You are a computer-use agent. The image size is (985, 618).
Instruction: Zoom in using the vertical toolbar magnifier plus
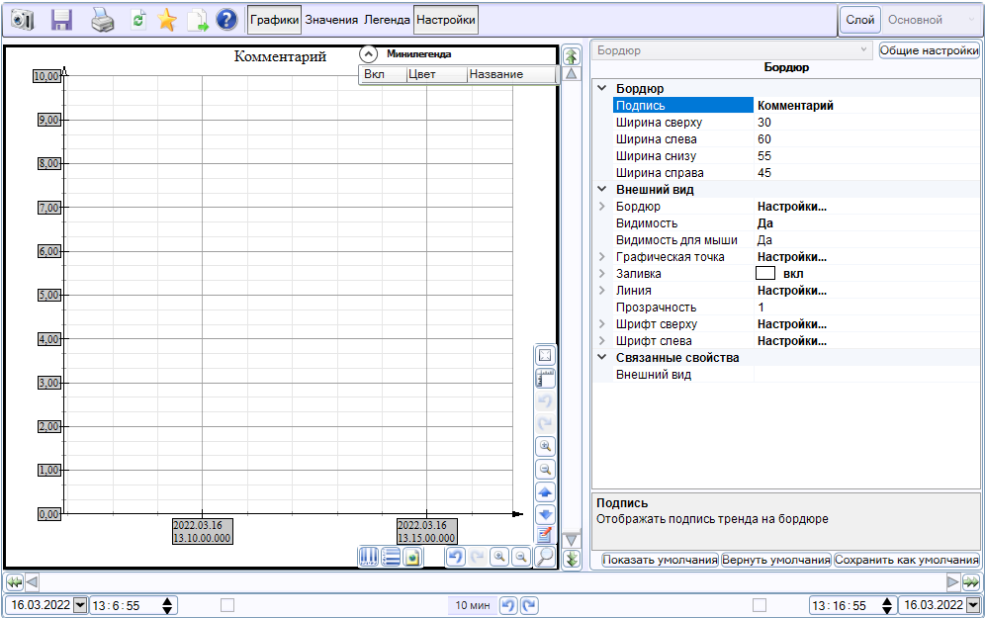[x=545, y=447]
